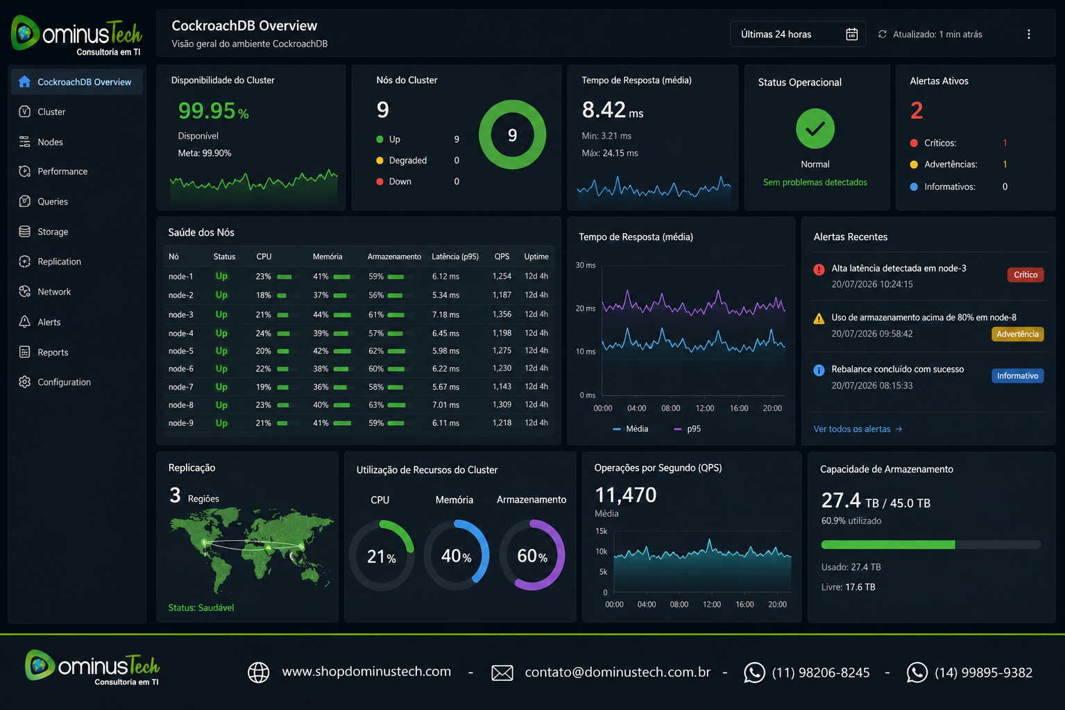1065x710 pixels.
Task: Go to the Network section
Action: point(54,291)
